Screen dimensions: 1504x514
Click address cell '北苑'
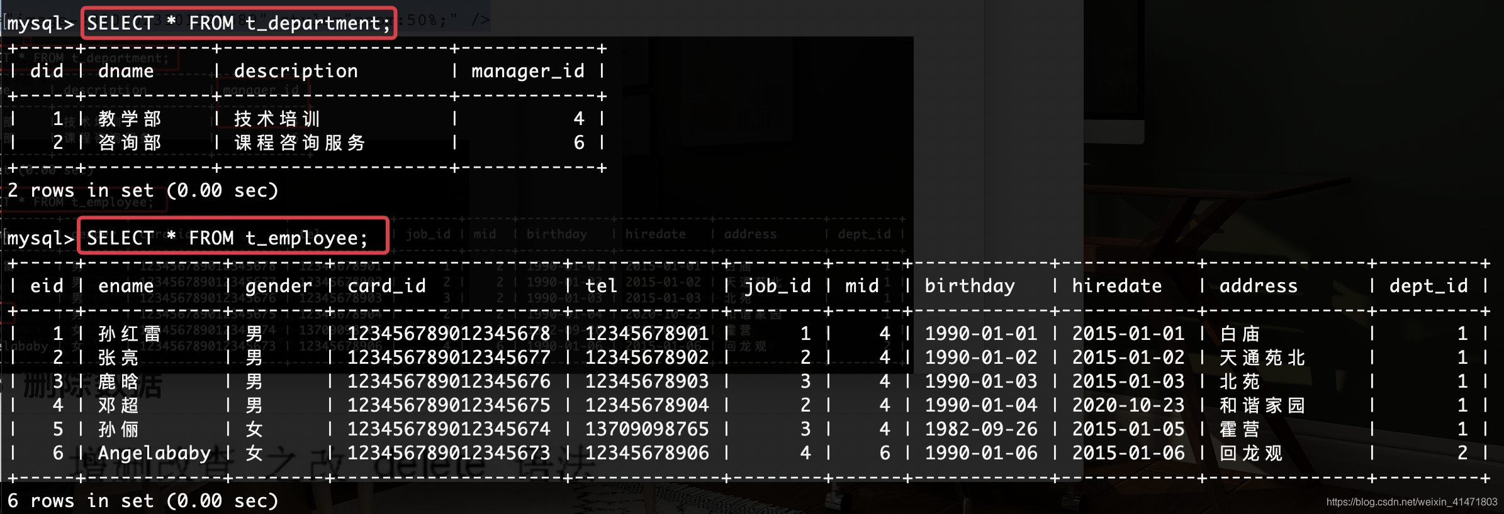[x=1240, y=381]
